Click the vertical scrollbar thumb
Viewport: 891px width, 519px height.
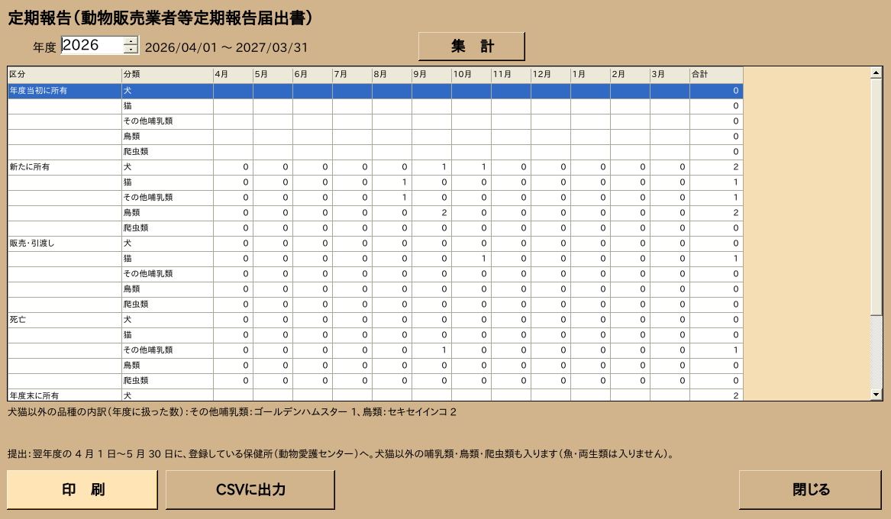click(876, 196)
